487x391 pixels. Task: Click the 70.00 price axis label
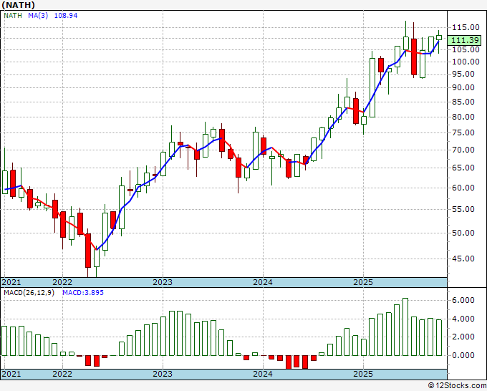[463, 150]
